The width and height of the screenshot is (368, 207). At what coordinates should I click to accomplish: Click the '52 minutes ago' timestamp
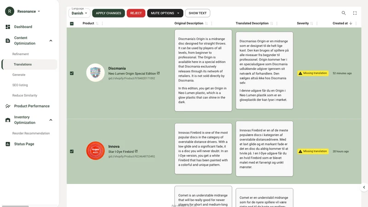(342, 73)
